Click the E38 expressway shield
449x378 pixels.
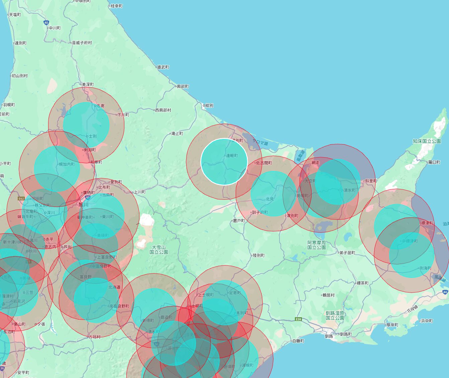pos(298,319)
